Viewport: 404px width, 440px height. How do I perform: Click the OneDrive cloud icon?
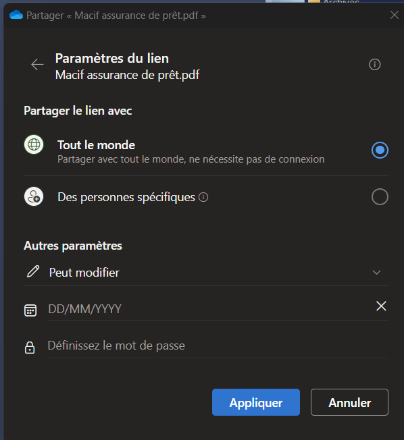pyautogui.click(x=16, y=15)
